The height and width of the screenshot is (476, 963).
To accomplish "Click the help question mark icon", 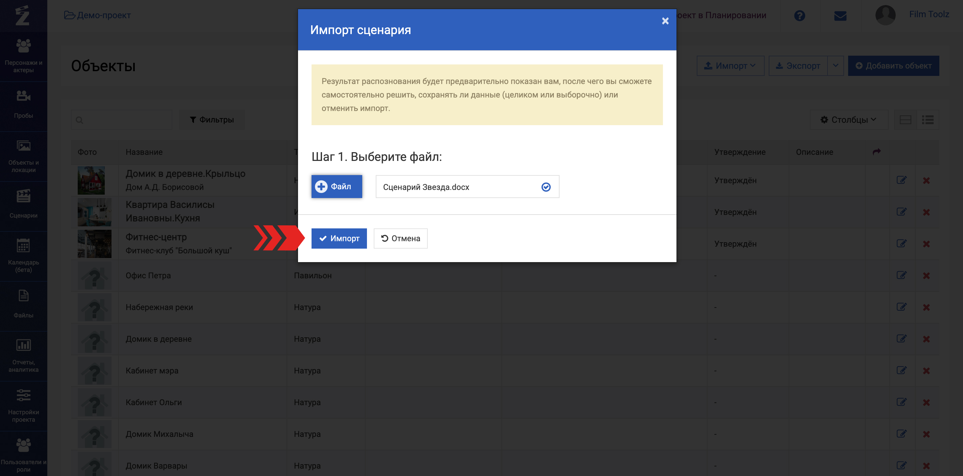I will click(x=799, y=15).
